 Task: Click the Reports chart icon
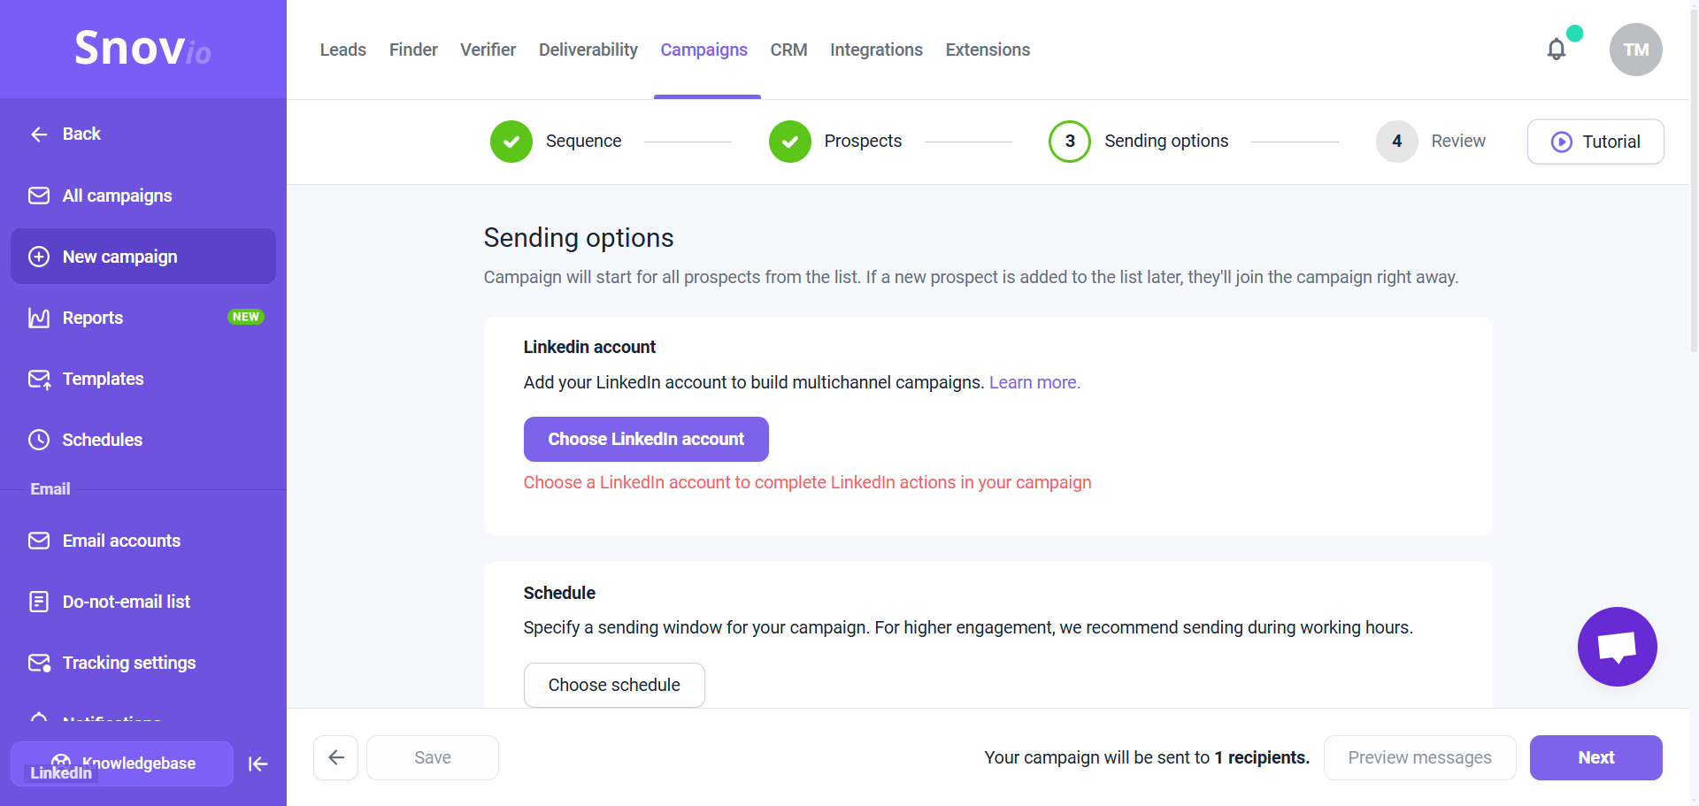[x=39, y=318]
